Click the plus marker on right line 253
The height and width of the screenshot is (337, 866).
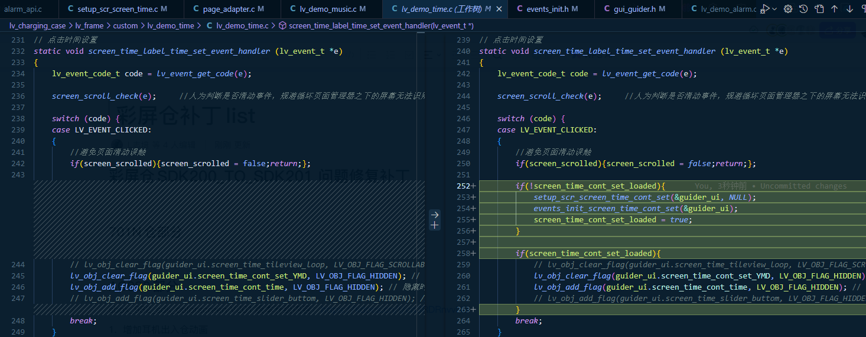click(474, 197)
